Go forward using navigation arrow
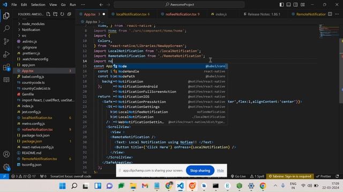343x192 pixels. [108, 5]
